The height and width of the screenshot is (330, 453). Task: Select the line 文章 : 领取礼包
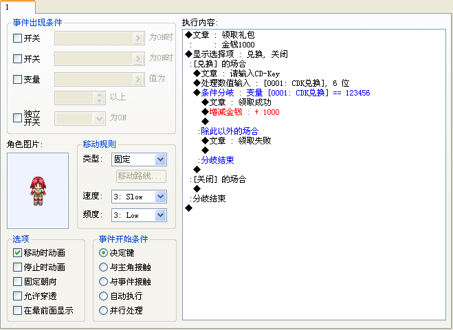tap(220, 35)
